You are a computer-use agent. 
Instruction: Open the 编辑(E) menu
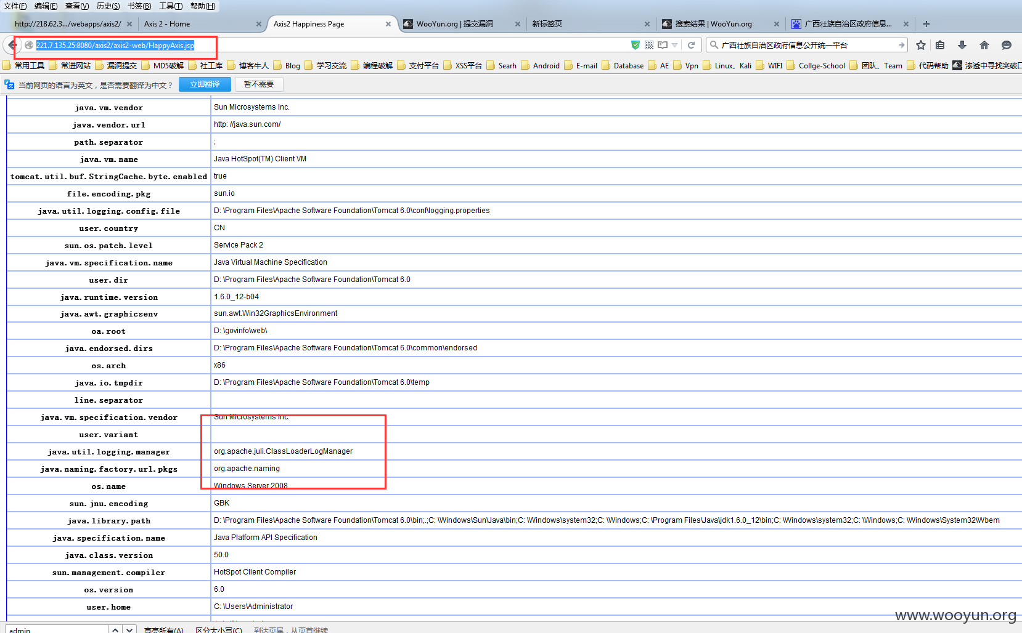(x=46, y=6)
